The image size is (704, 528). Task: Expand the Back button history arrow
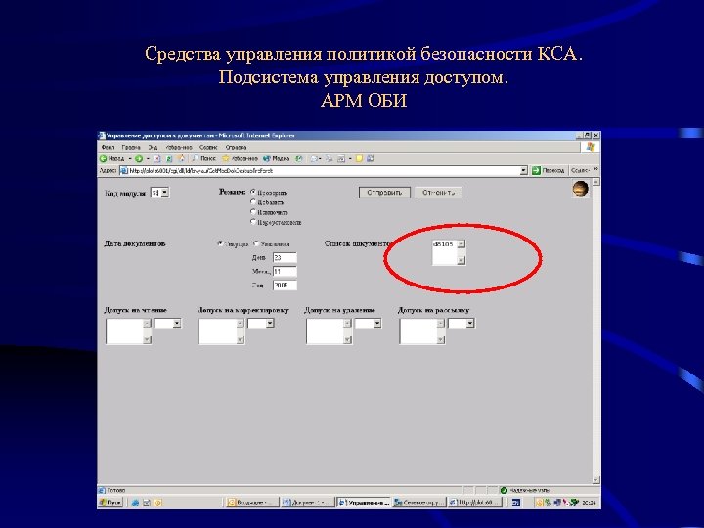click(130, 158)
